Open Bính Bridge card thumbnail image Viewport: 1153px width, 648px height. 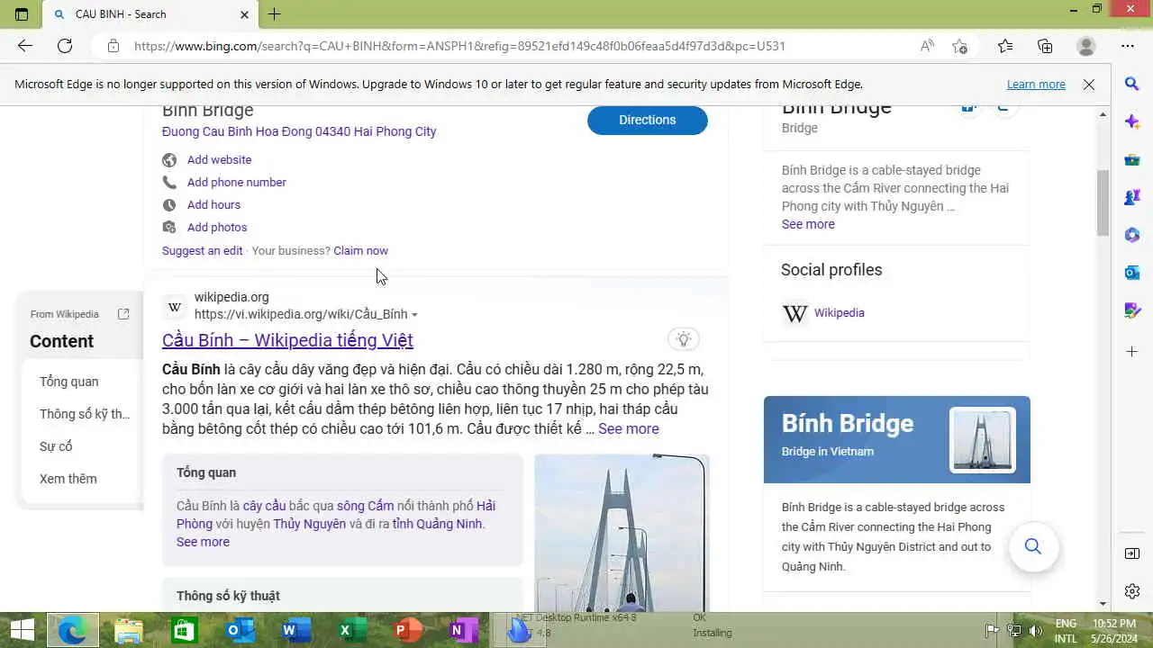coord(982,440)
